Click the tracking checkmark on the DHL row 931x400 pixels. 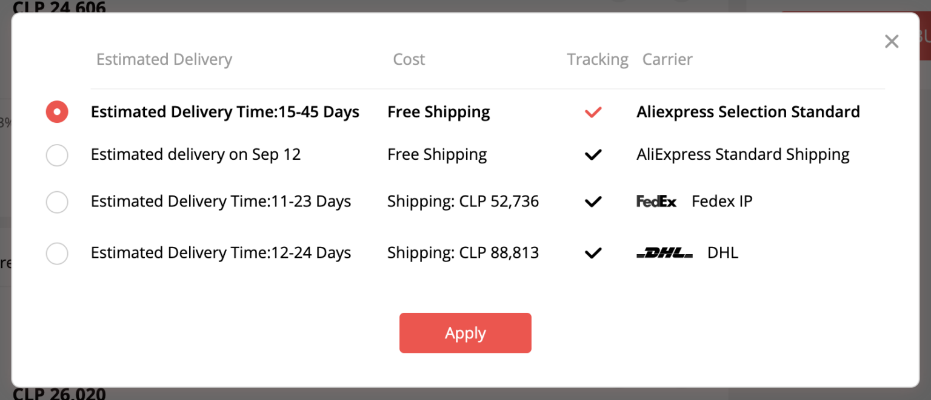click(x=593, y=253)
